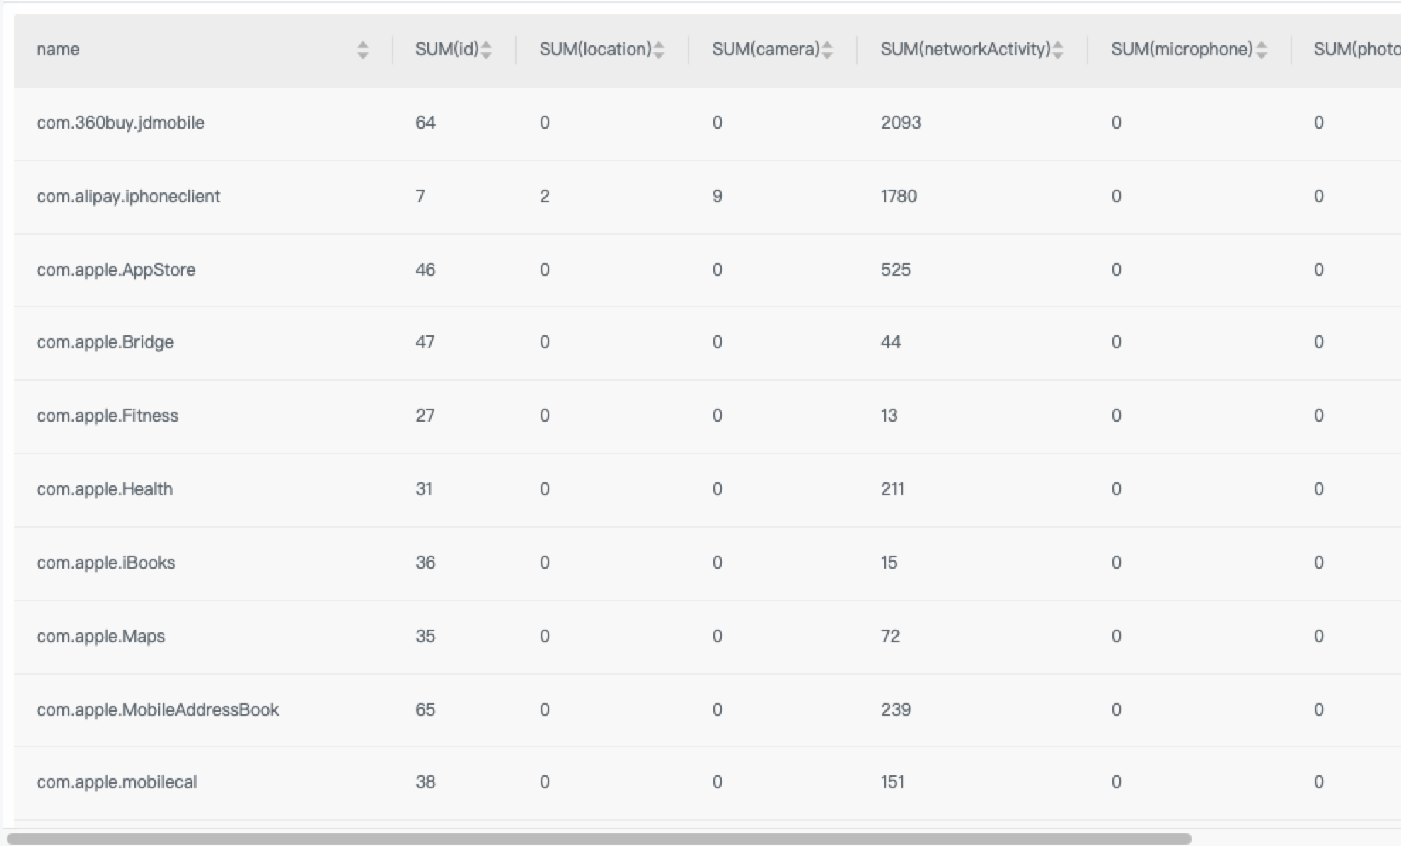Click the name column header text

click(x=58, y=50)
